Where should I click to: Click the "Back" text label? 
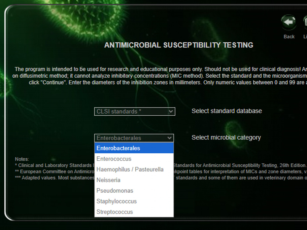coord(289,37)
